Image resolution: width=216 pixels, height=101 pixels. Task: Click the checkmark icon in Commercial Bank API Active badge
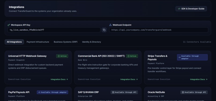128,56
